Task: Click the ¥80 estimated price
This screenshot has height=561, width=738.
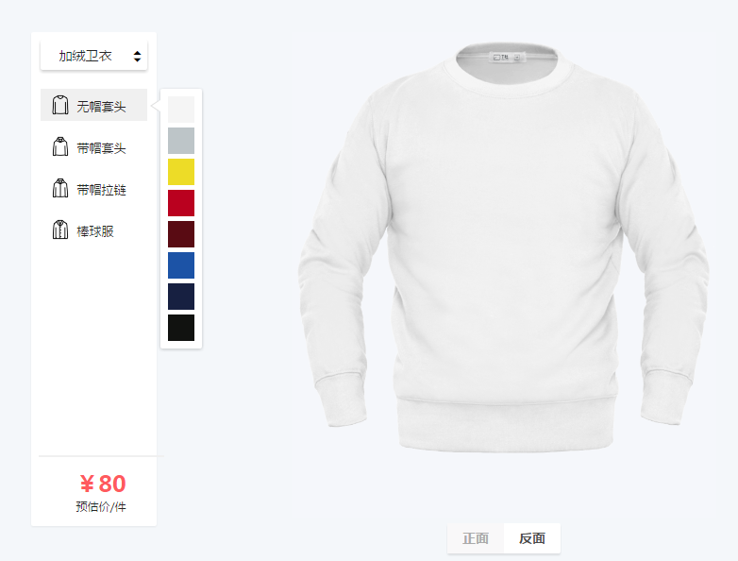Action: [x=103, y=484]
